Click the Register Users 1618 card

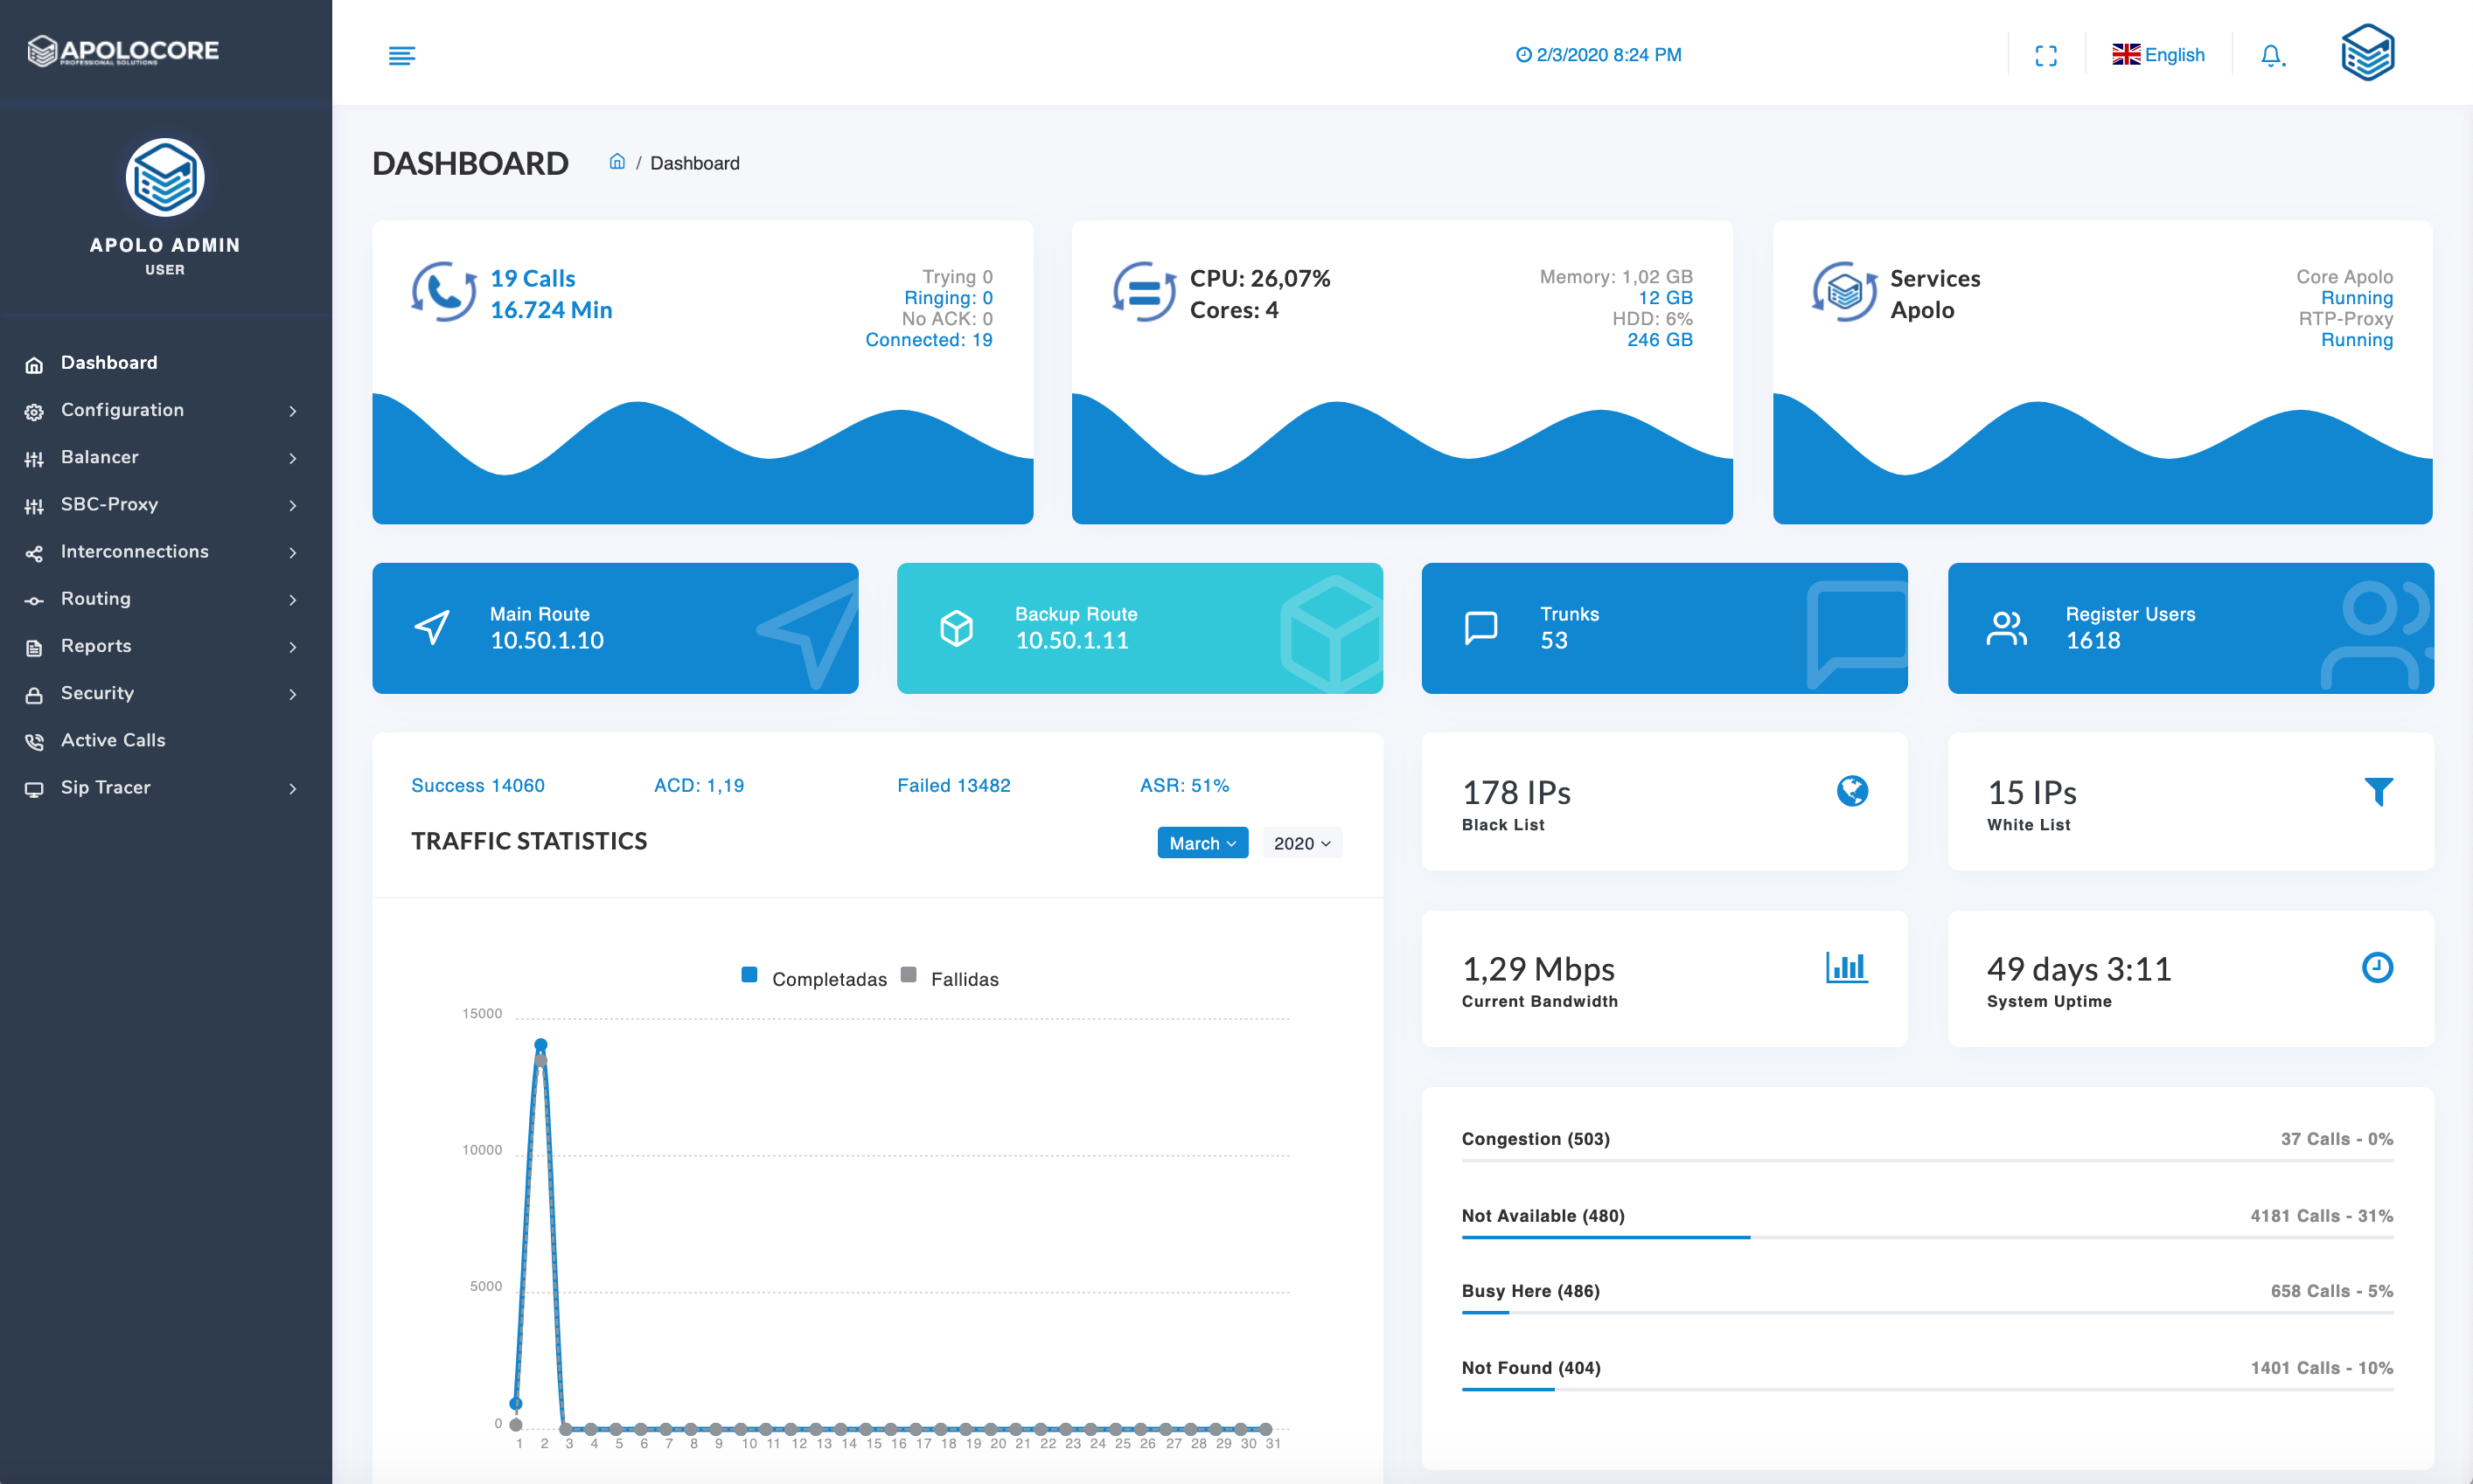click(2190, 628)
